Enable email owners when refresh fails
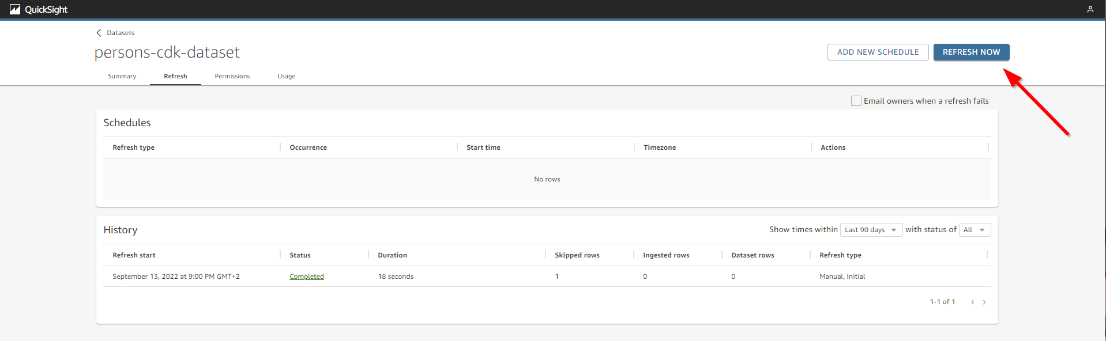 (856, 101)
